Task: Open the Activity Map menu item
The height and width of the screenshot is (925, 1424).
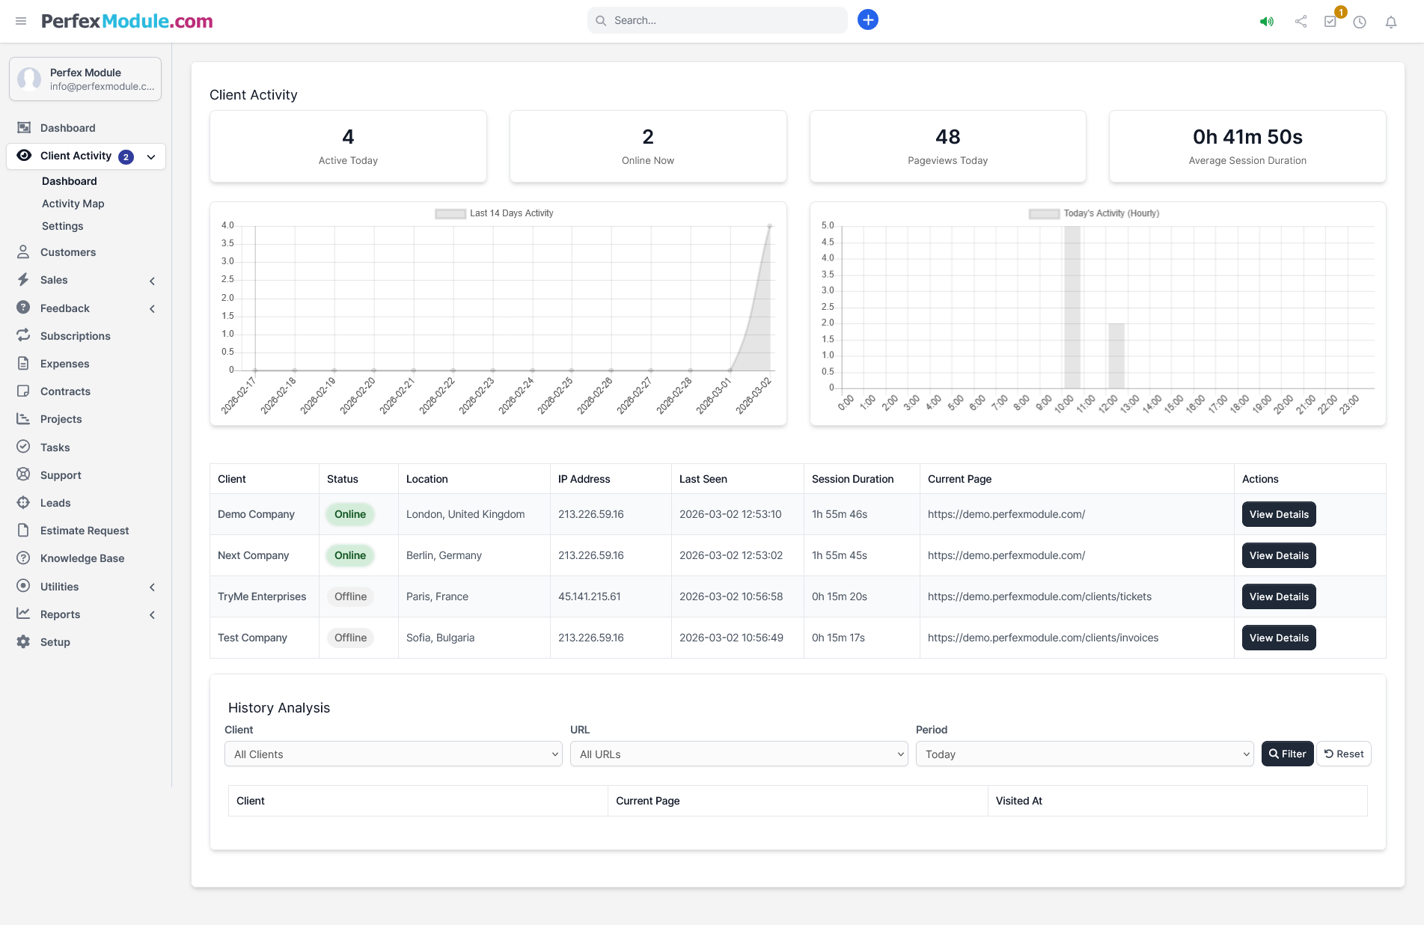Action: point(73,203)
